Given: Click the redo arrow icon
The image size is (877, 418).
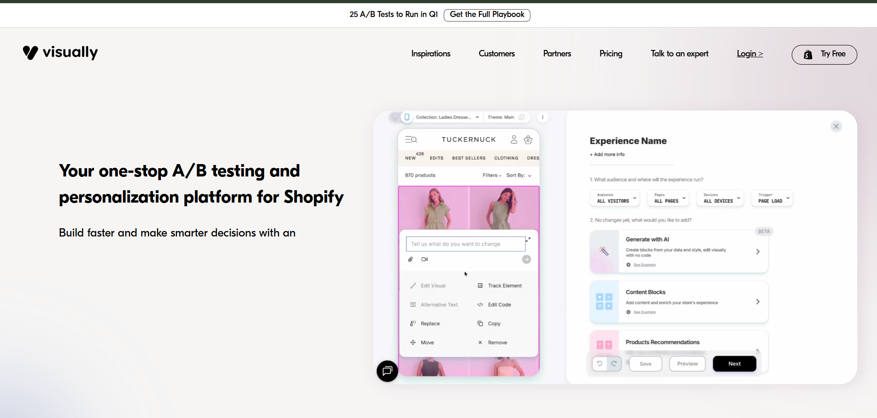Looking at the screenshot, I should coord(614,363).
